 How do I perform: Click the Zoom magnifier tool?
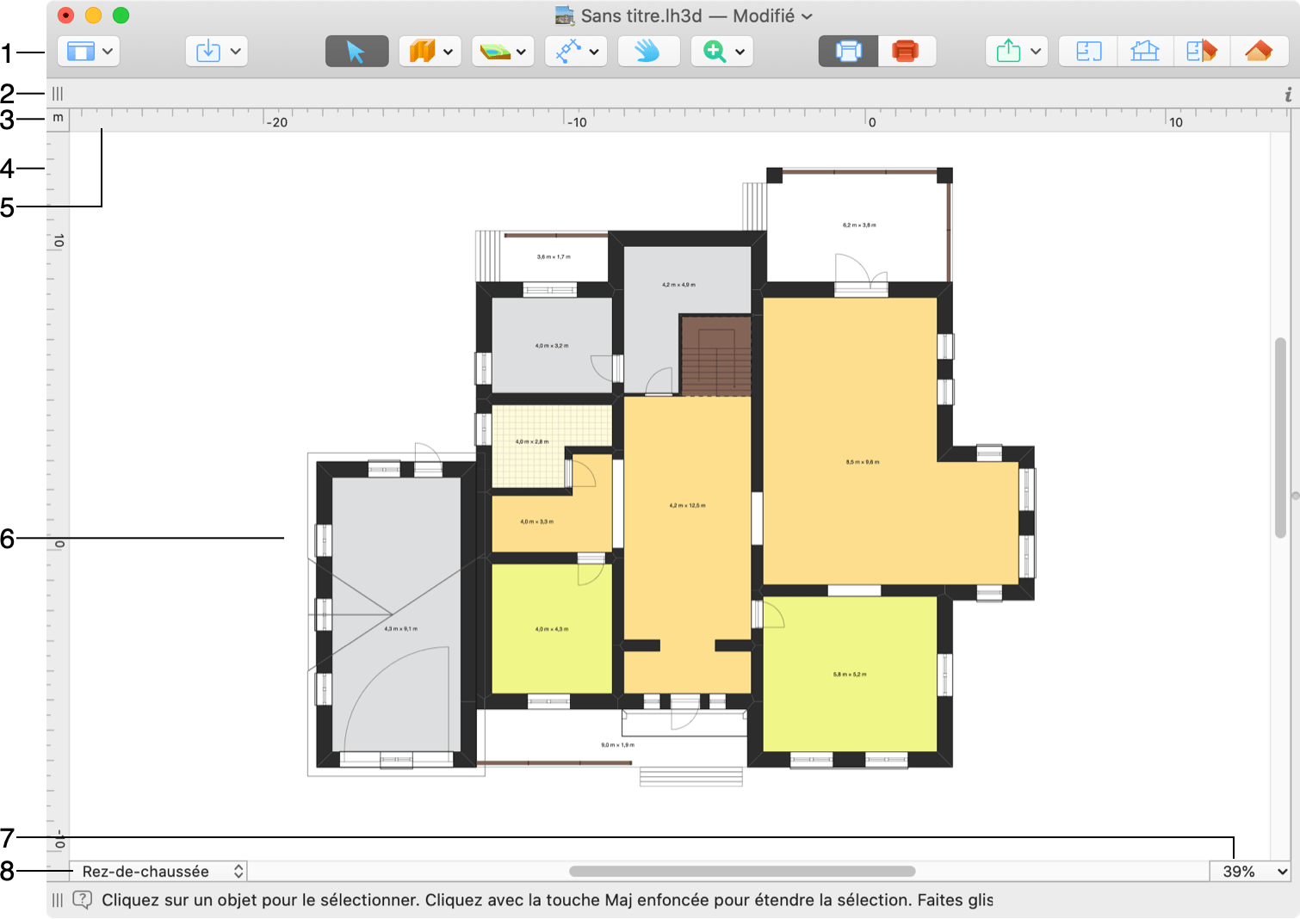click(x=714, y=52)
